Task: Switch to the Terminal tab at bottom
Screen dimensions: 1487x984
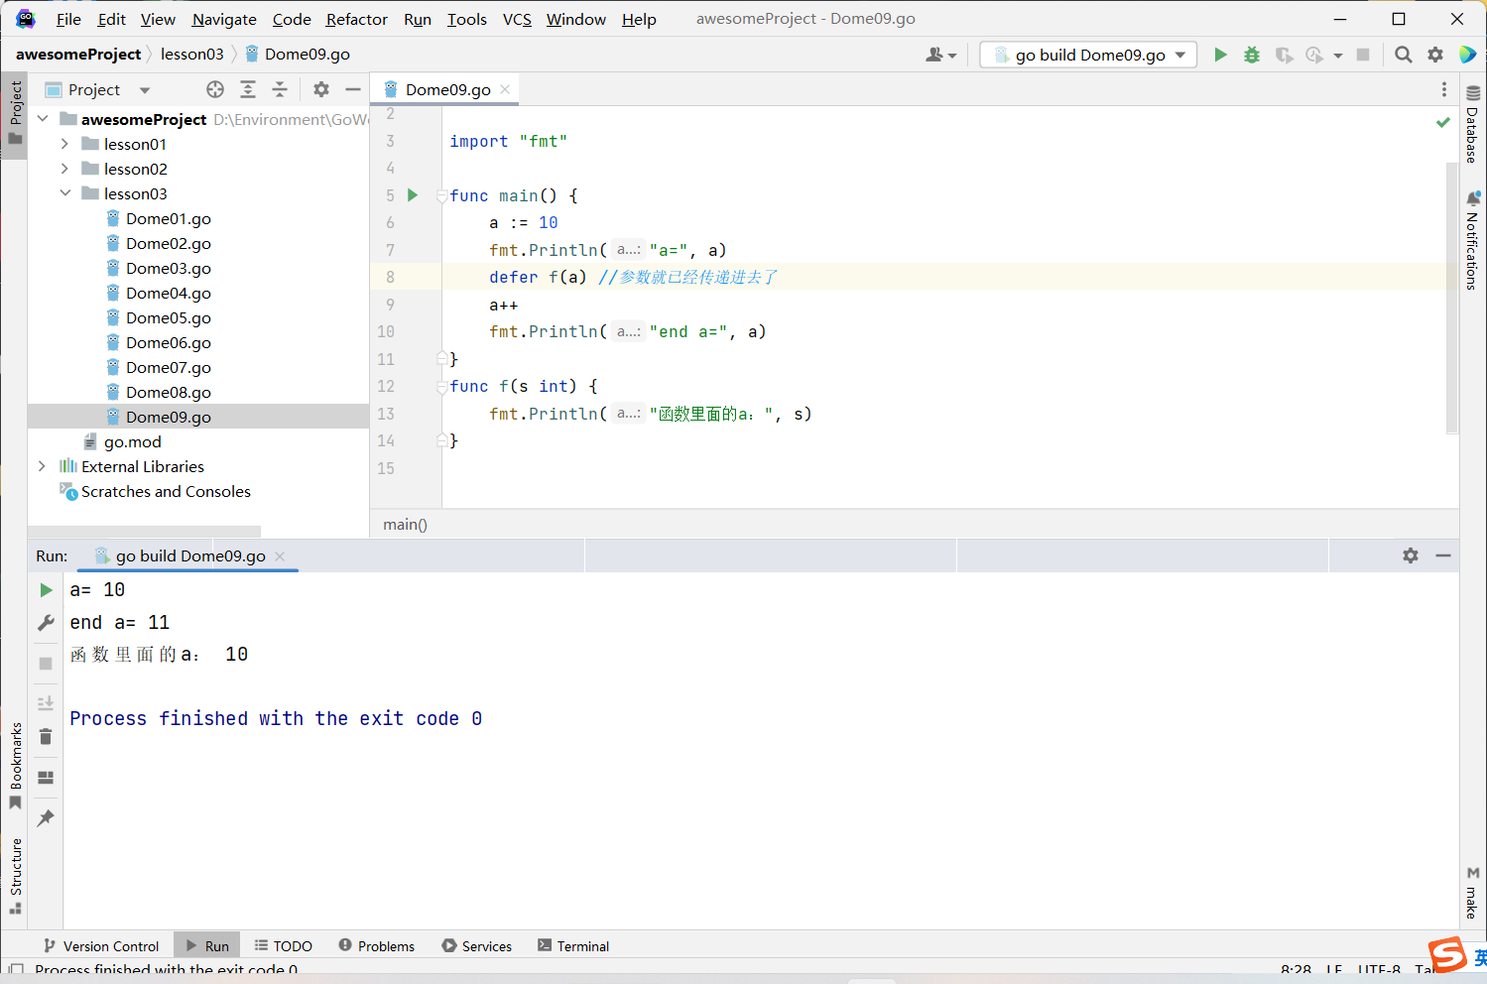Action: (x=573, y=945)
